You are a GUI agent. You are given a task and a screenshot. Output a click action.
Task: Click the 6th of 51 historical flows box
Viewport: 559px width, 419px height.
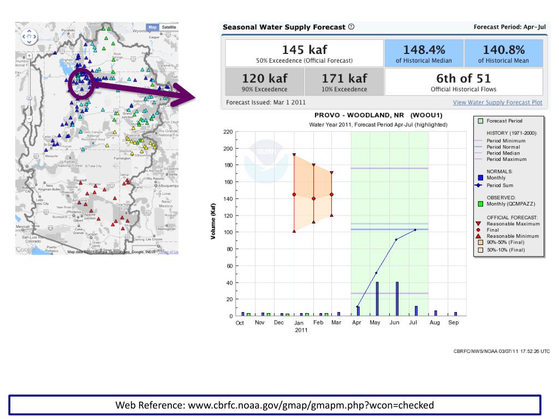pos(463,82)
